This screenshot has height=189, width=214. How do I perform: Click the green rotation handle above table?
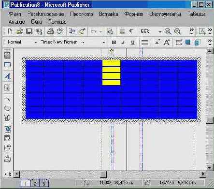112,51
